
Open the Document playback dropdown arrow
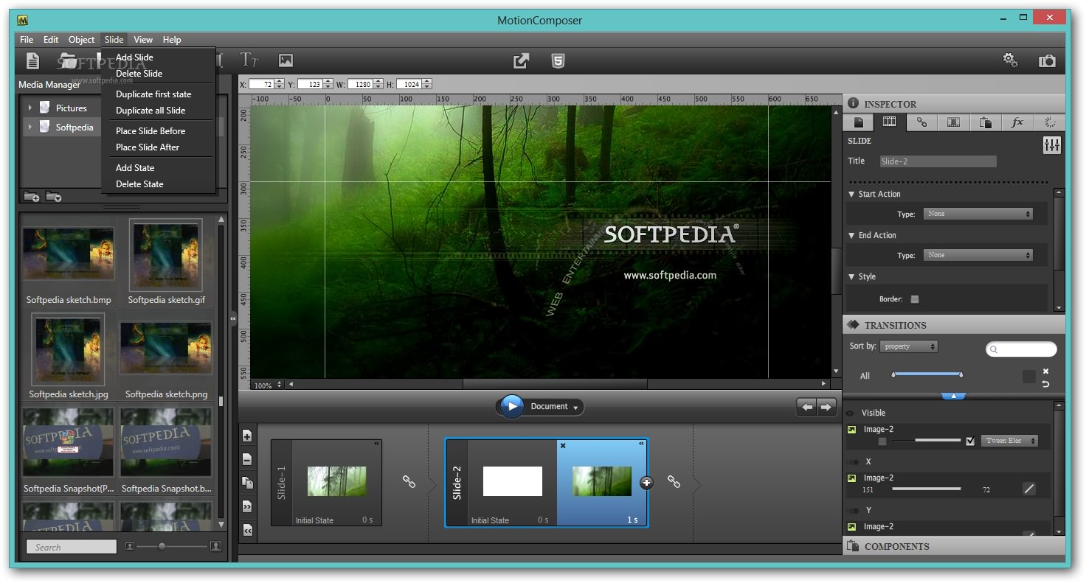[x=576, y=408]
